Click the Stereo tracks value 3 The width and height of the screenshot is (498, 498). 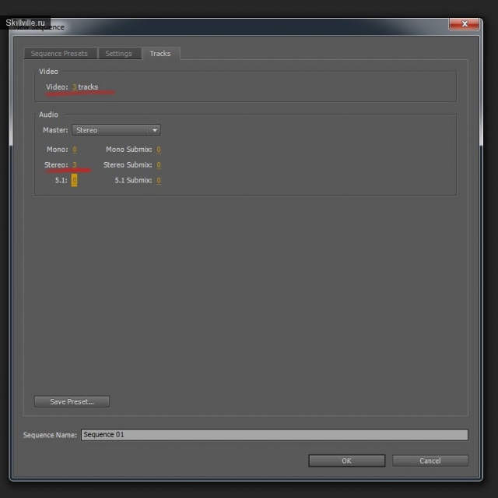[75, 164]
